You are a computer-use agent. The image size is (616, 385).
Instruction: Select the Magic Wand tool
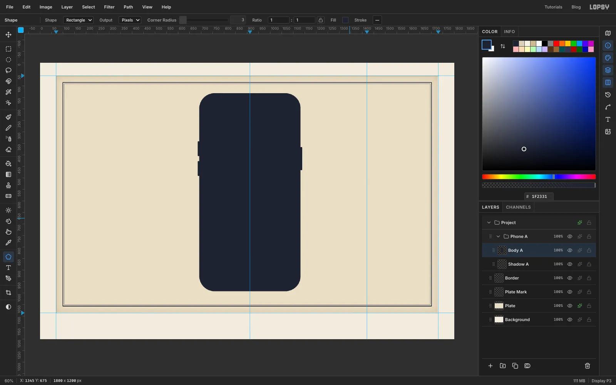coord(8,92)
